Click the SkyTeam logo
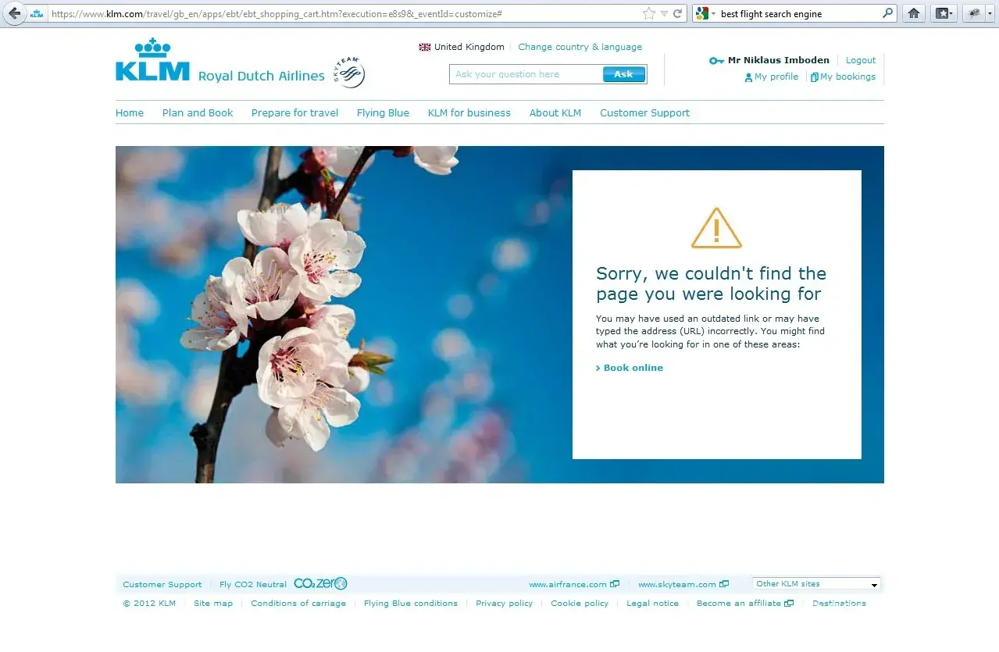999x652 pixels. click(x=348, y=73)
